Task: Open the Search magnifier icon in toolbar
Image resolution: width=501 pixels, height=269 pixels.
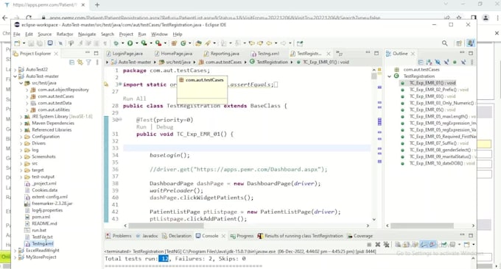Action: (x=445, y=43)
